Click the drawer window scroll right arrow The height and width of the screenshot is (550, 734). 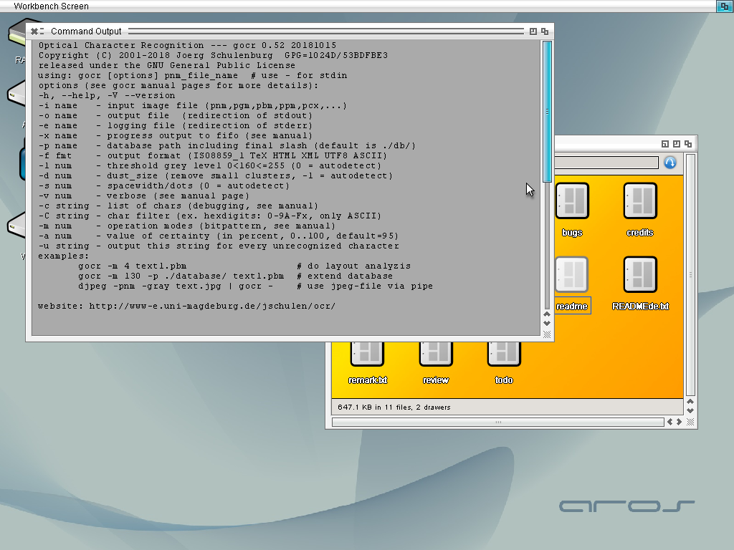[x=679, y=422]
